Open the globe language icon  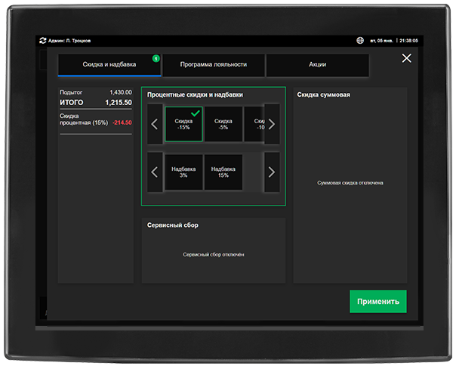[x=360, y=41]
